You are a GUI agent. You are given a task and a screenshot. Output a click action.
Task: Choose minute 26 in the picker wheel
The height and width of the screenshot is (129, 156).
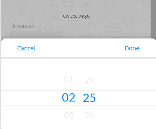89,115
